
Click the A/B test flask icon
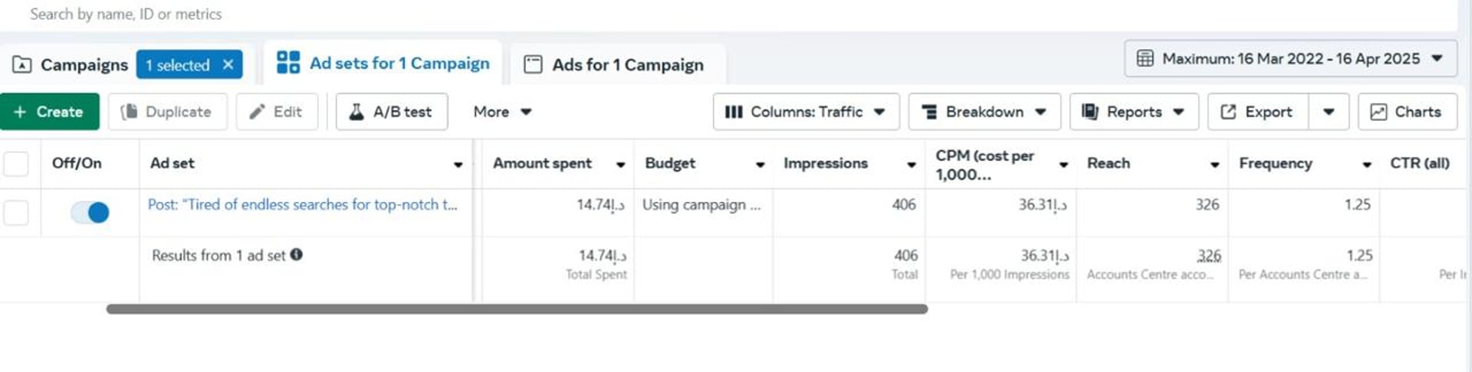pyautogui.click(x=356, y=112)
